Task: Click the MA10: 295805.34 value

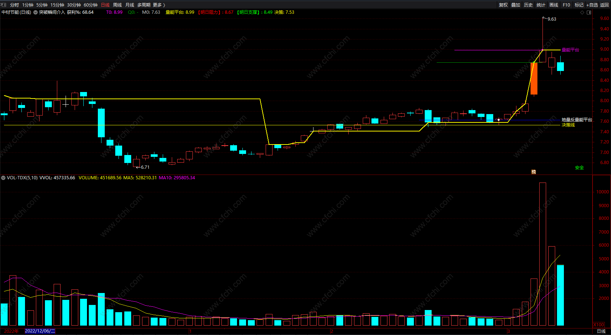Action: (x=177, y=178)
